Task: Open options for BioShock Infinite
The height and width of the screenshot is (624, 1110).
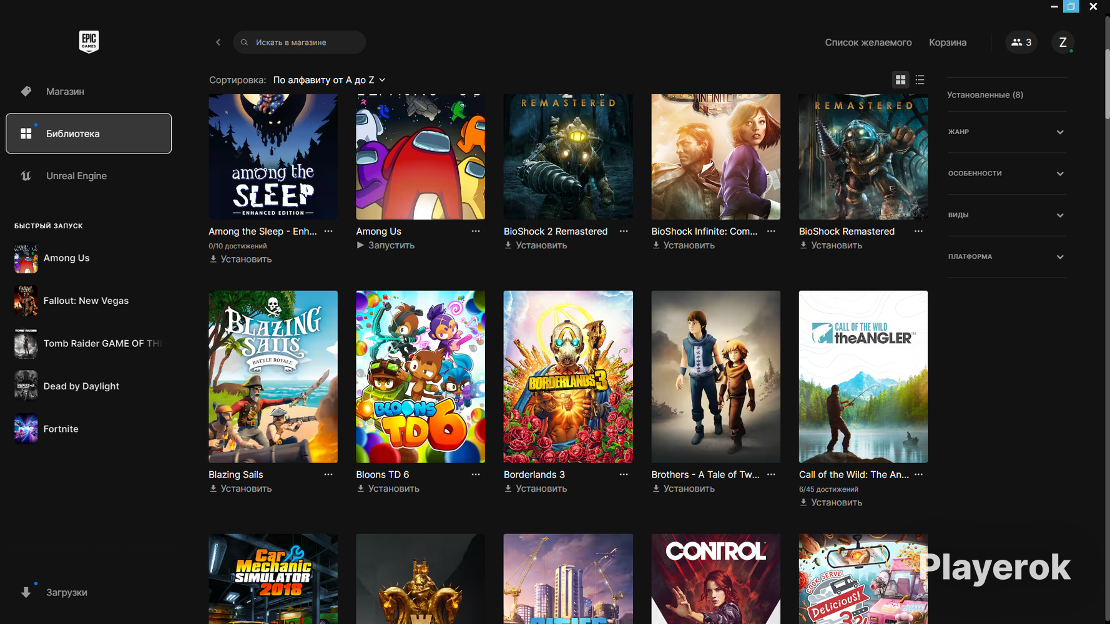Action: tap(771, 232)
